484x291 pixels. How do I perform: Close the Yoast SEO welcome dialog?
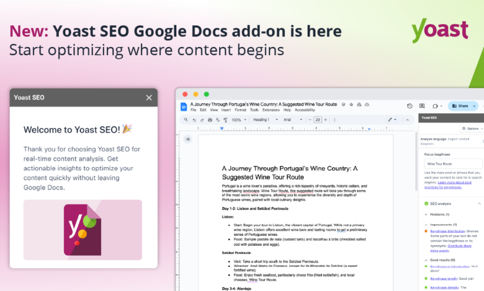click(x=149, y=98)
